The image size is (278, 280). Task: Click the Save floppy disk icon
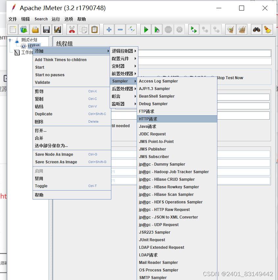[x=46, y=30]
